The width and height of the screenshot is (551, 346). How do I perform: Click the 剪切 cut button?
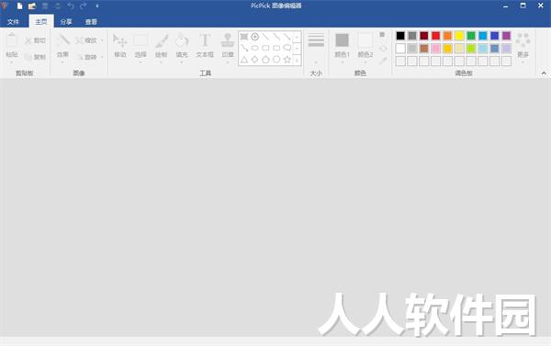(x=35, y=40)
